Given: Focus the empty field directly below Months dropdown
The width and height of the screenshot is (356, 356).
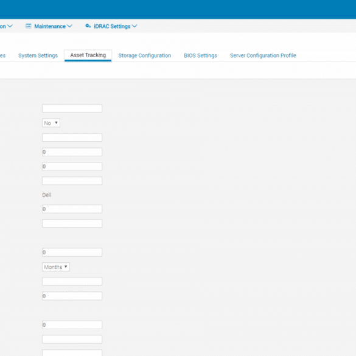Looking at the screenshot, I should click(x=72, y=282).
